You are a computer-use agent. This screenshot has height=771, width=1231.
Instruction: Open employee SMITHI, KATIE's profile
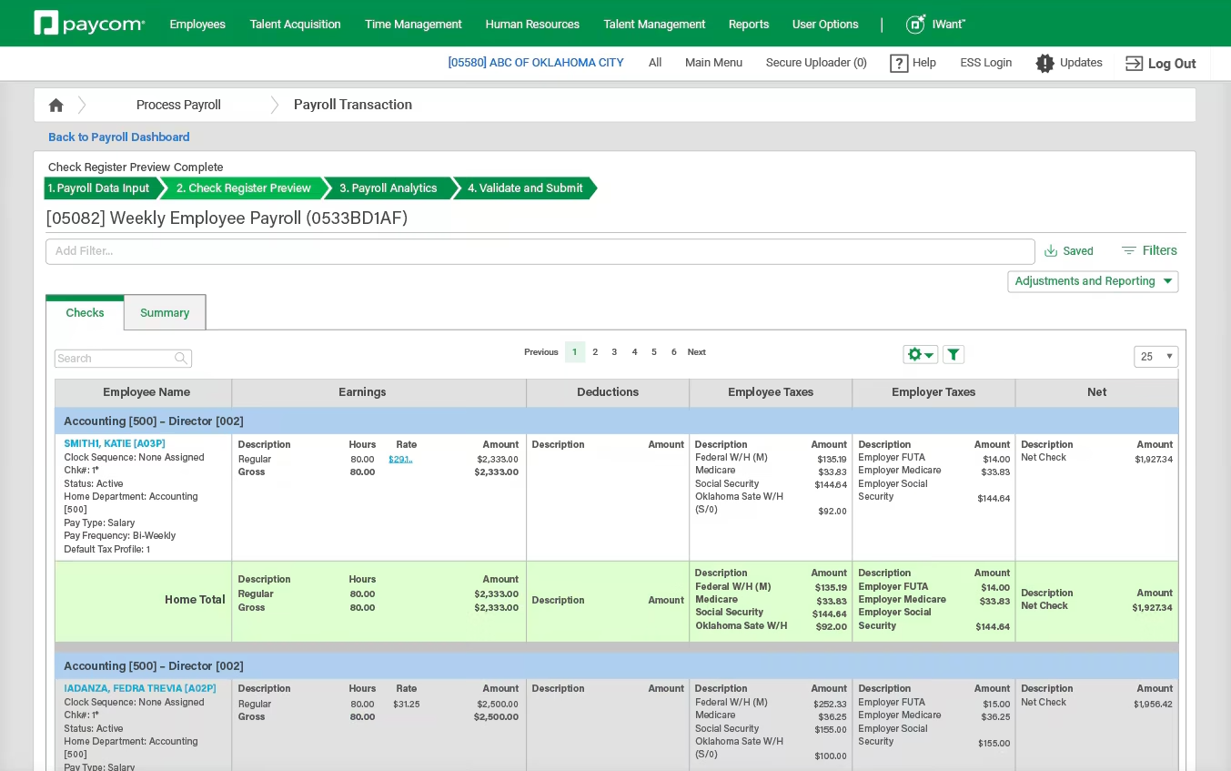tap(113, 443)
